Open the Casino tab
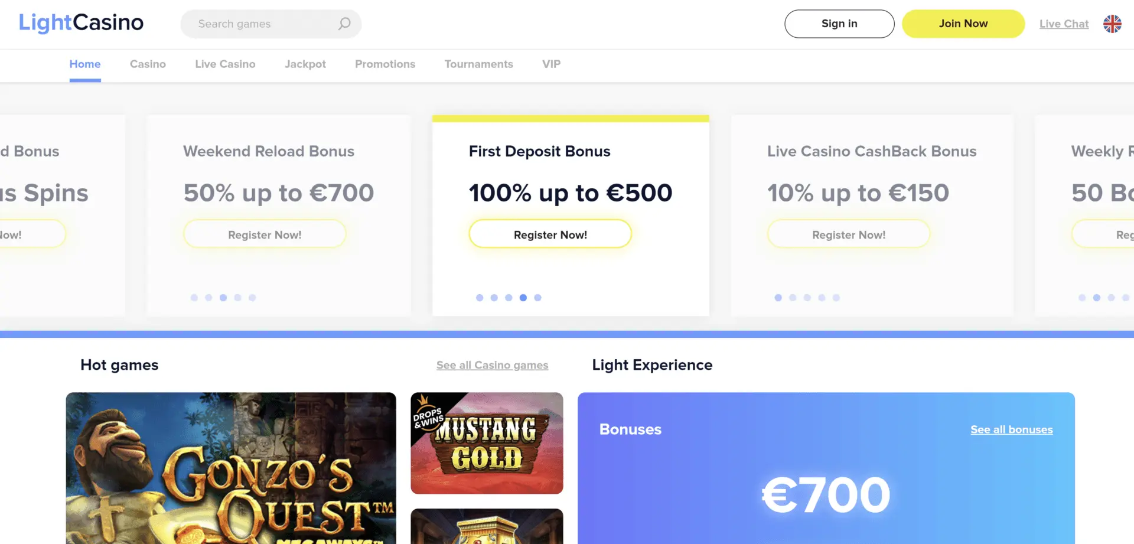Screen dimensions: 1134x544 tap(148, 64)
